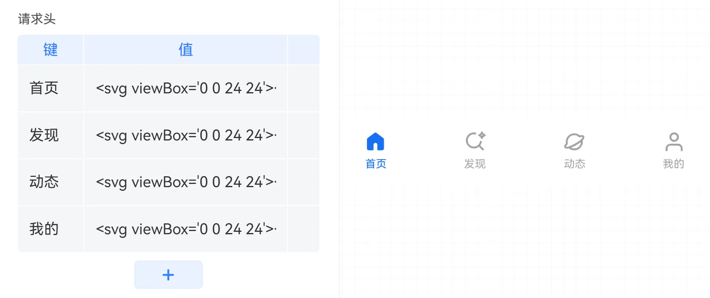Select the 键 column header
Screen dimensions: 710x298
click(x=51, y=50)
